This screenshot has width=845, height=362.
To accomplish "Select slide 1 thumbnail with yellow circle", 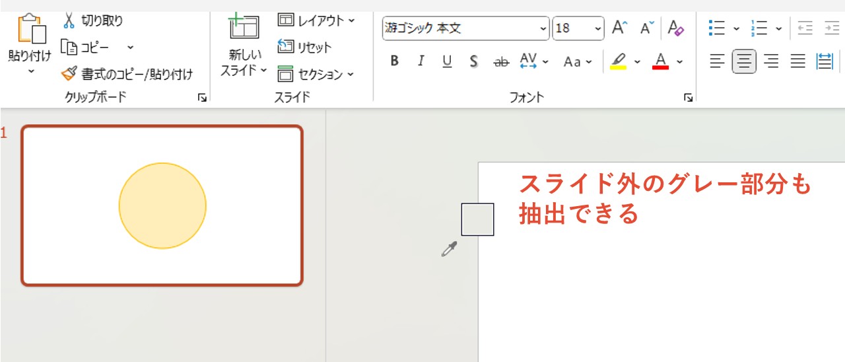I will point(162,205).
